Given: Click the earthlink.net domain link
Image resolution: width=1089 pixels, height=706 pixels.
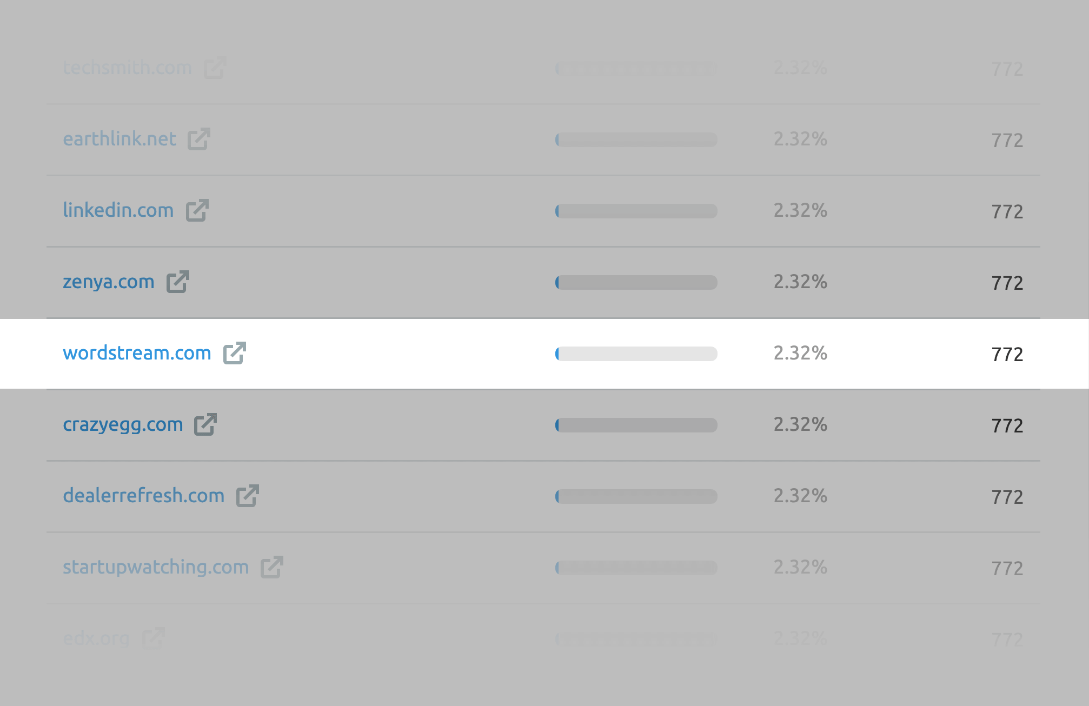Looking at the screenshot, I should click(119, 139).
